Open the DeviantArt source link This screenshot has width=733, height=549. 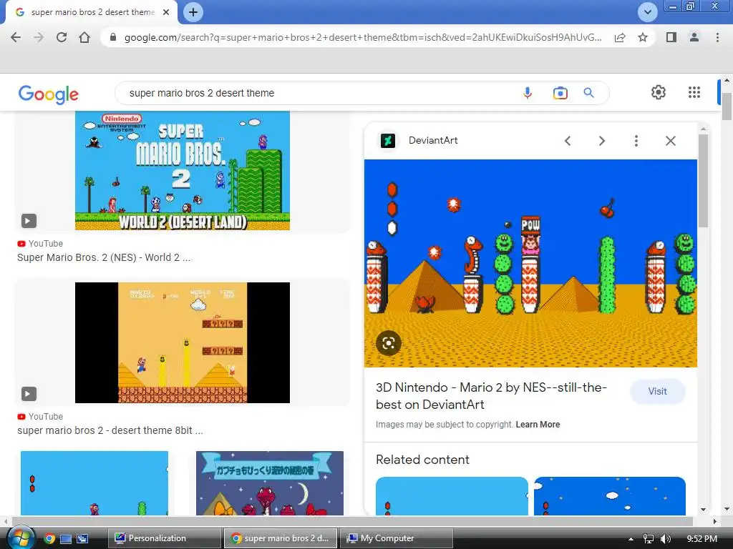pyautogui.click(x=433, y=141)
